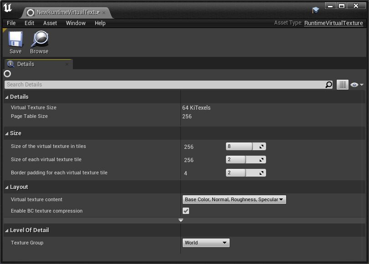Screen dimensions: 369x264
Task: Open the Help menu
Action: coord(100,23)
